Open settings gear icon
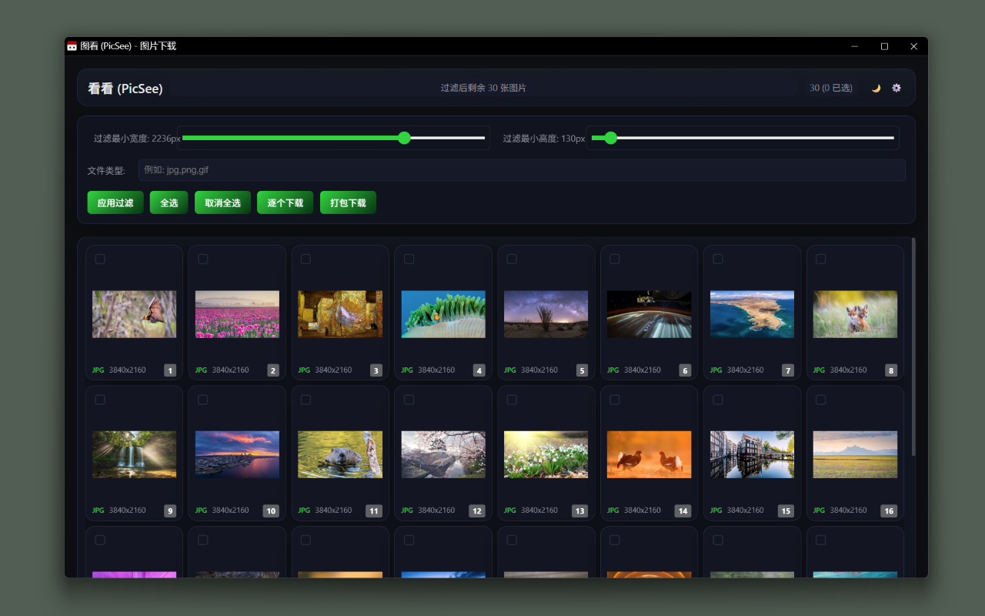The height and width of the screenshot is (616, 985). pos(897,88)
